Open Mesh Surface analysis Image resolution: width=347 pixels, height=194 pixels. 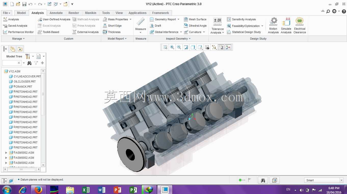point(195,19)
